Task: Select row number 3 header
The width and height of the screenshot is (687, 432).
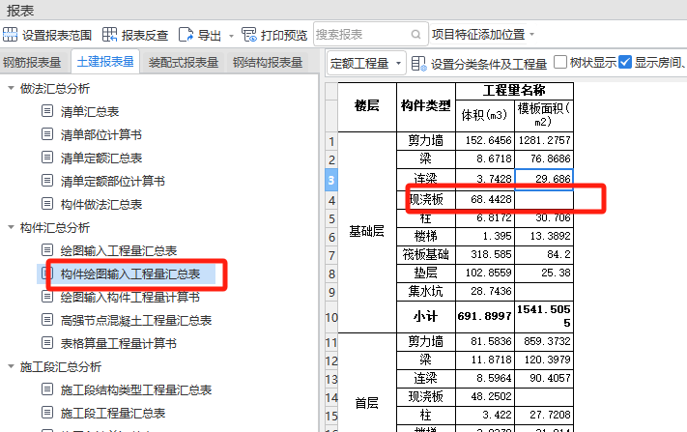Action: tap(331, 180)
